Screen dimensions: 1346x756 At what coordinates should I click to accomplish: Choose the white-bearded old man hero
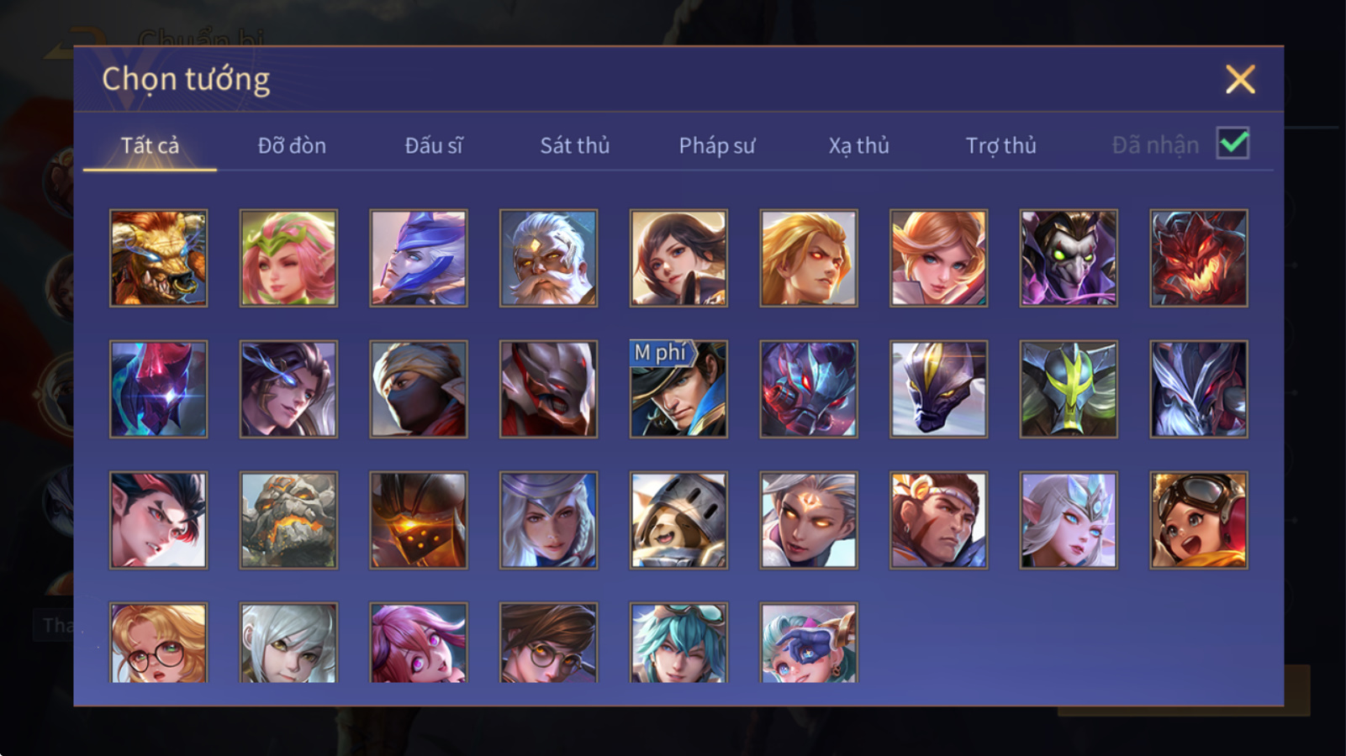pyautogui.click(x=548, y=258)
